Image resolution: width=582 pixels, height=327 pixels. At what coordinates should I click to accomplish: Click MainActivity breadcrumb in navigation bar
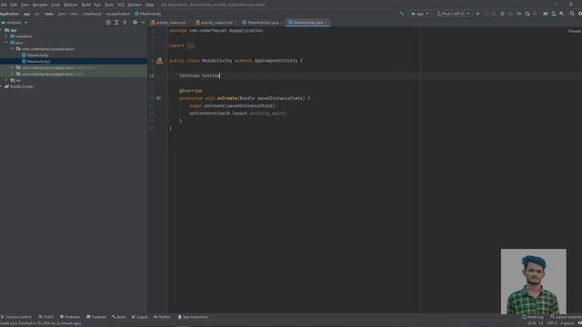click(x=147, y=14)
